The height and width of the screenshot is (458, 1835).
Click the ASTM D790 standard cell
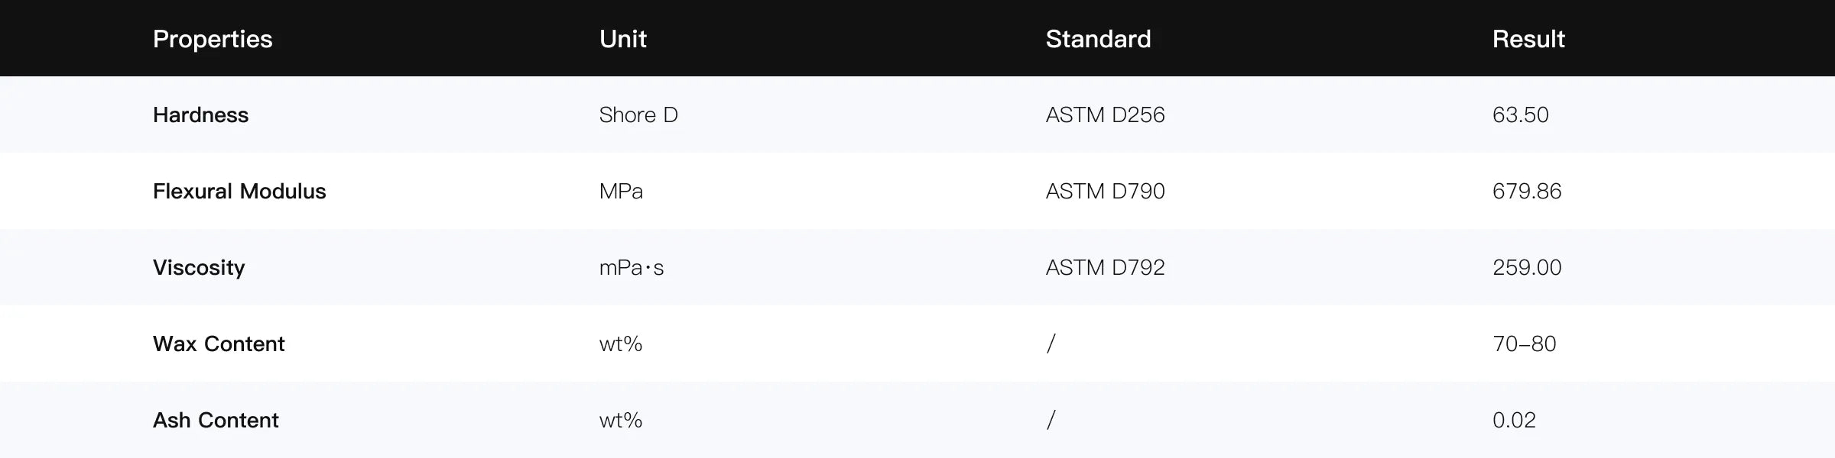tap(1105, 191)
